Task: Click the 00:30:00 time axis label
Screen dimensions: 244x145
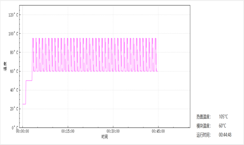Action: click(x=113, y=131)
